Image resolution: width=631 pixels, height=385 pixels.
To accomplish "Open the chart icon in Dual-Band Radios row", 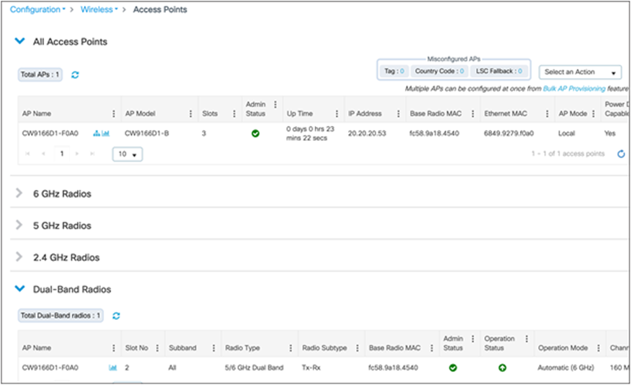I will [x=112, y=368].
